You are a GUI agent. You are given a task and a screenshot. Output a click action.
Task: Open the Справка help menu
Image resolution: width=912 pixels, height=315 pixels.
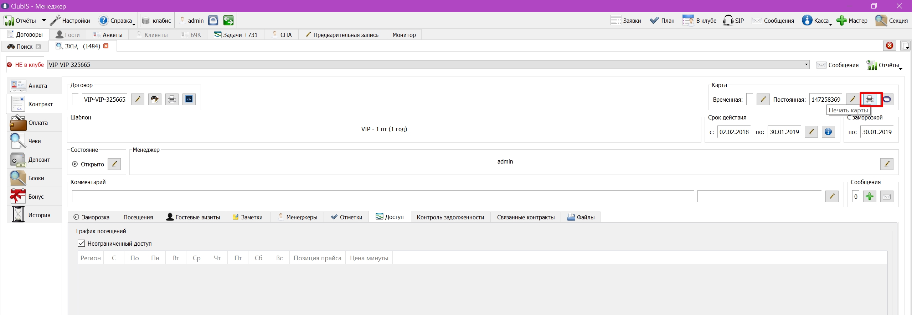[117, 21]
